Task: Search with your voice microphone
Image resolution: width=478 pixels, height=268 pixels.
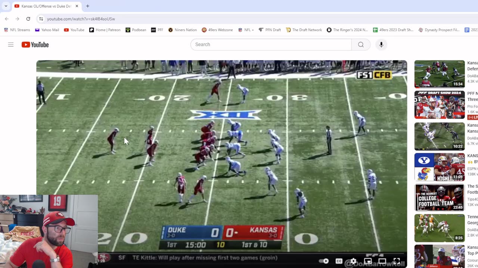Action: [381, 44]
